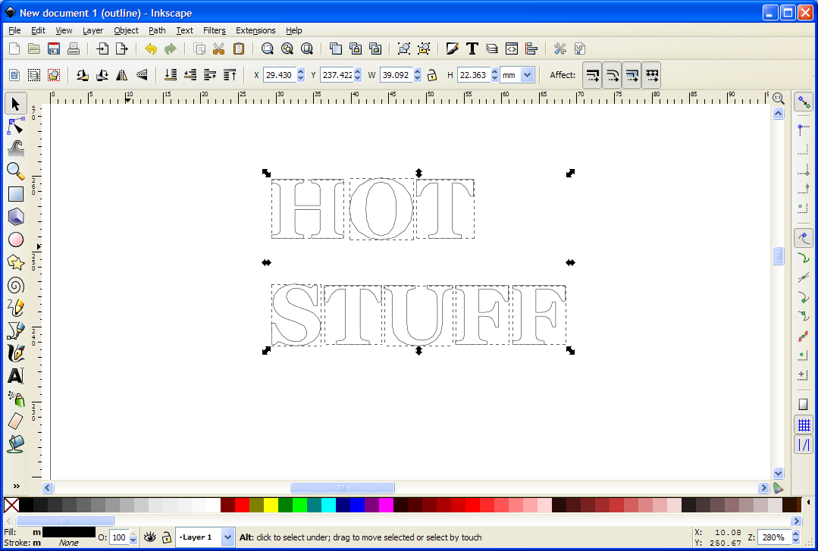818x551 pixels.
Task: Pick the red swatch from the palette
Action: pos(242,504)
